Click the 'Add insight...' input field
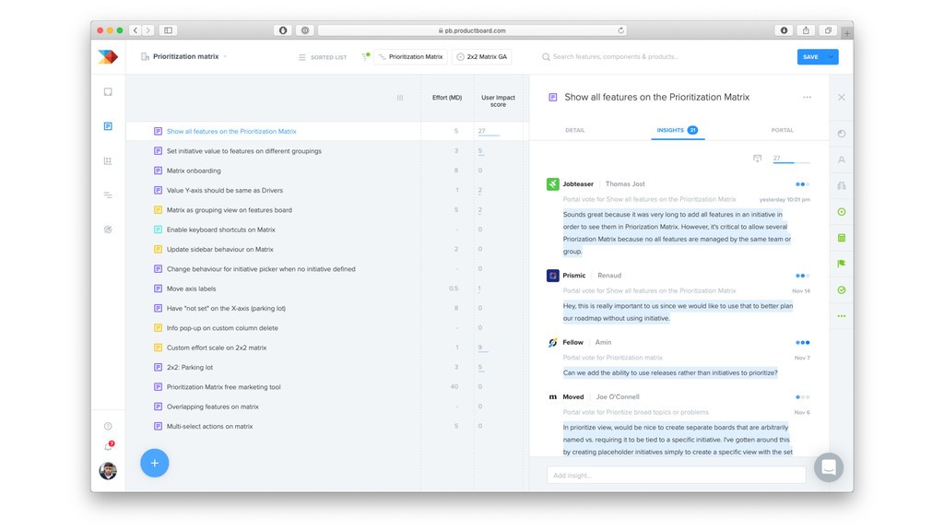The image size is (944, 531). click(x=676, y=475)
